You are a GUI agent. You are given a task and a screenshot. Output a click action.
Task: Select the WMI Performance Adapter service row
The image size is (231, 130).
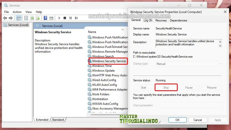tap(108, 90)
